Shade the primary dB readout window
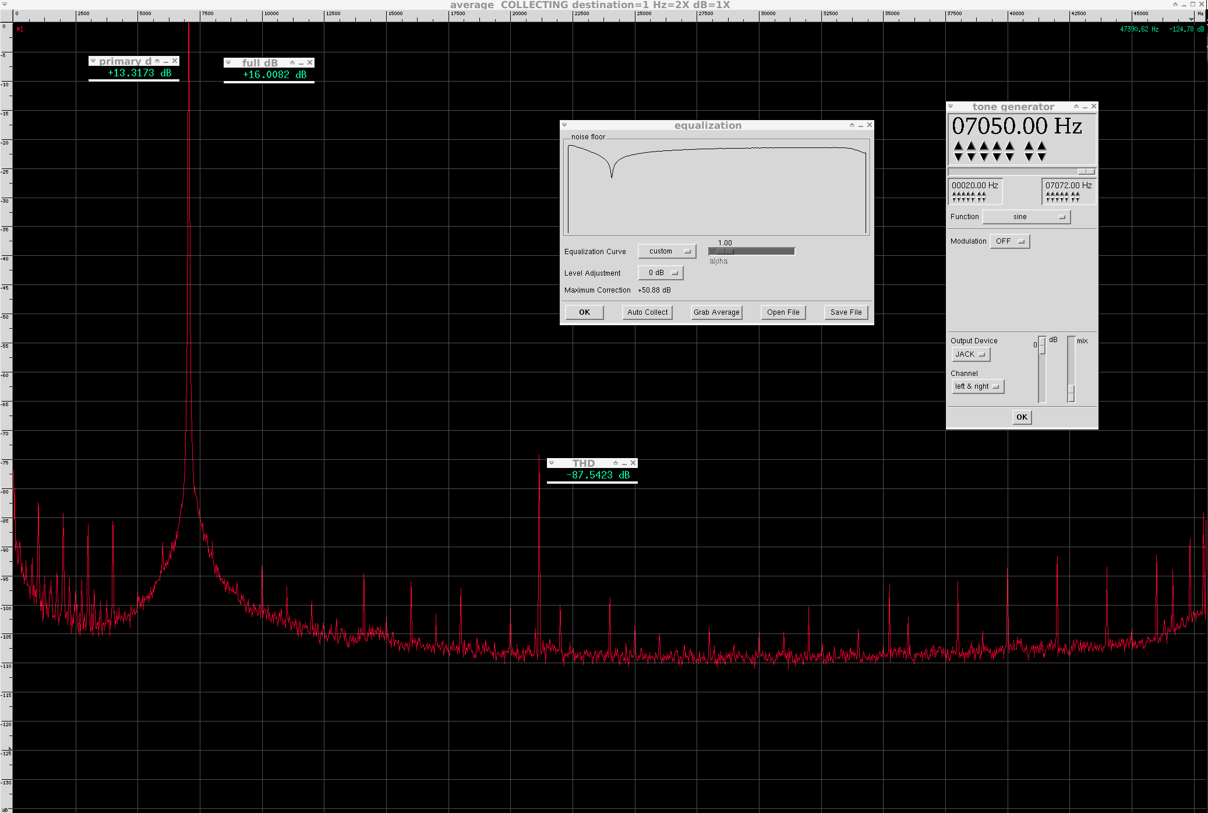The width and height of the screenshot is (1208, 813). click(157, 61)
